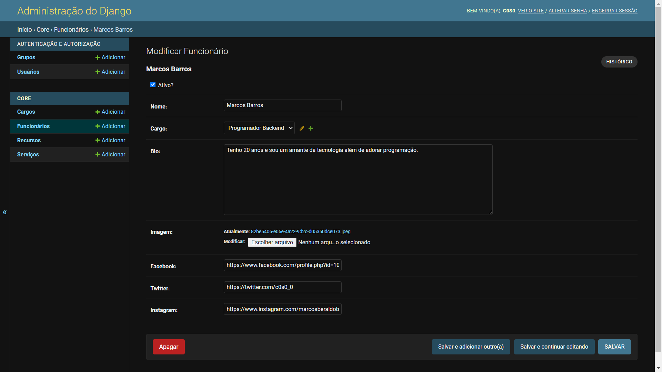Open the Autenticação e Autorização section header
The image size is (662, 372).
pyautogui.click(x=59, y=44)
